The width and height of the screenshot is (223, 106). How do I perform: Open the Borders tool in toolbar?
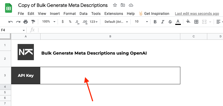[196, 22]
